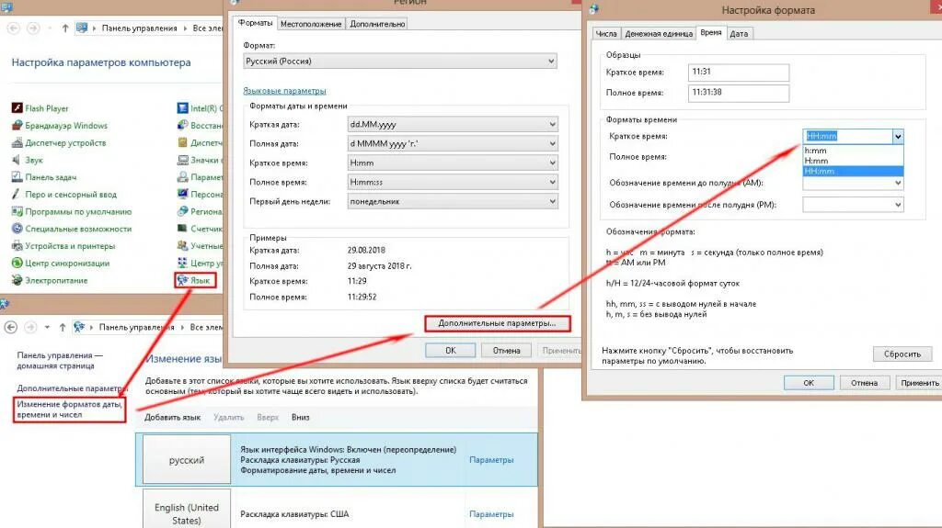
Task: Click OK in the Регион dialog
Action: pyautogui.click(x=451, y=351)
